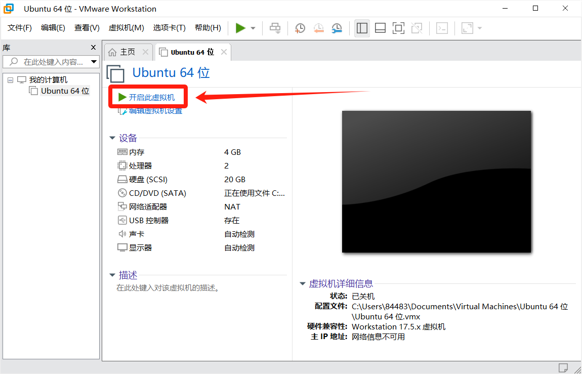582x374 pixels.
Task: Click the green power on toolbar button
Action: (x=240, y=28)
